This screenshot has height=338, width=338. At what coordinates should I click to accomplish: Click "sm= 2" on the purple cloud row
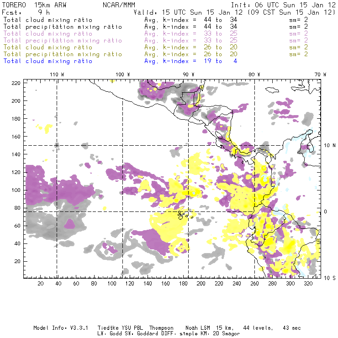tap(298, 34)
